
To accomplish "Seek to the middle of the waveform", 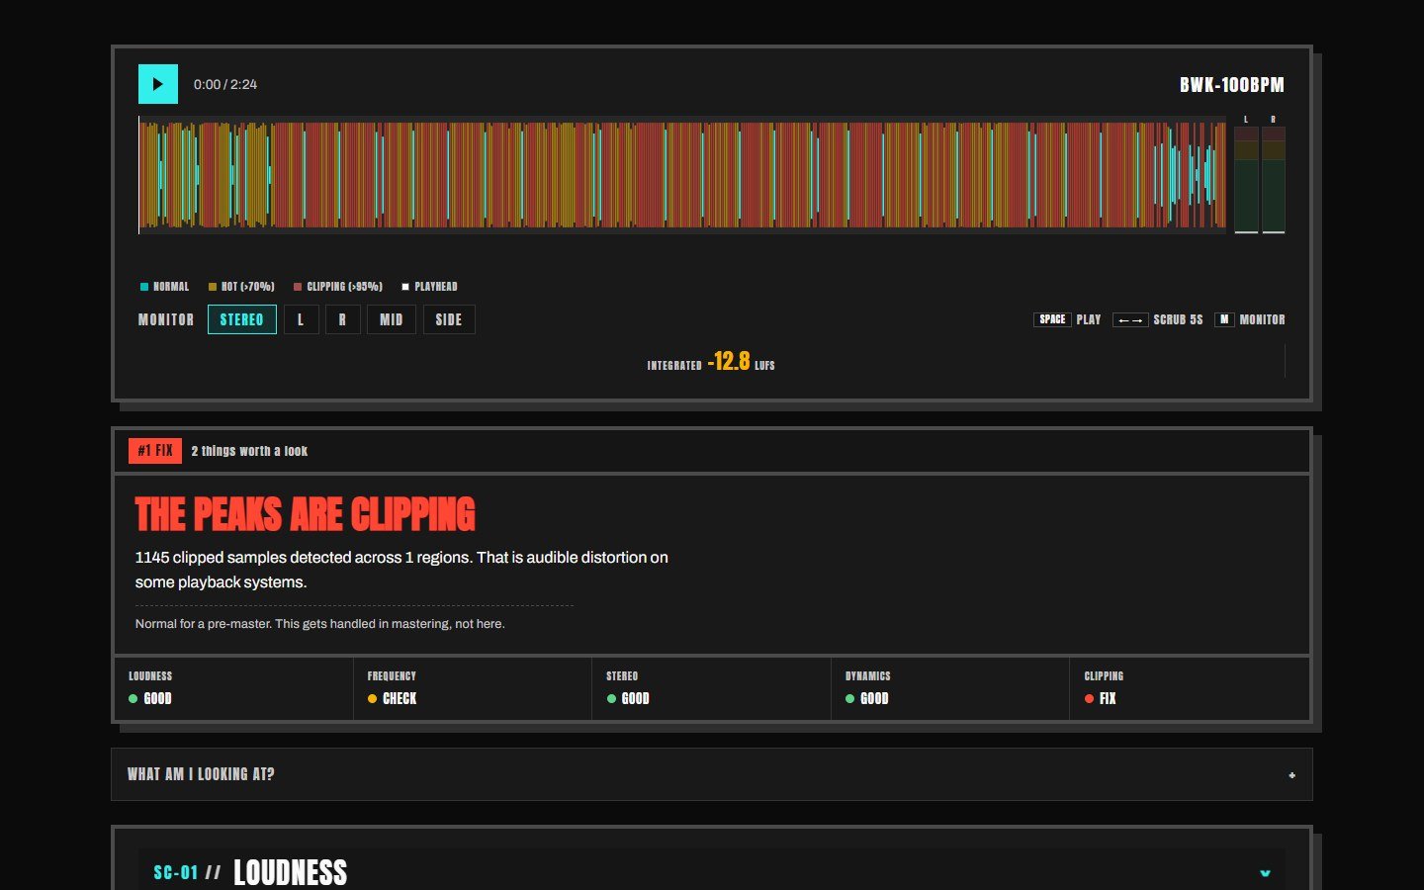I will pos(682,175).
